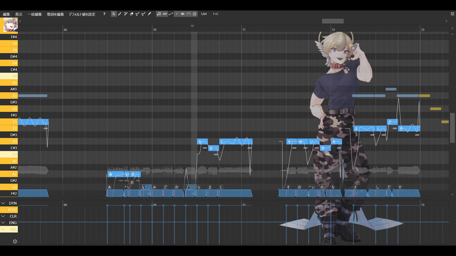Click the diamond icon above vertical scrollbar
456x256 pixels.
coord(452,28)
